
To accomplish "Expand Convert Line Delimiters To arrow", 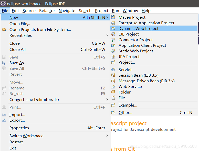I will 107,99.
